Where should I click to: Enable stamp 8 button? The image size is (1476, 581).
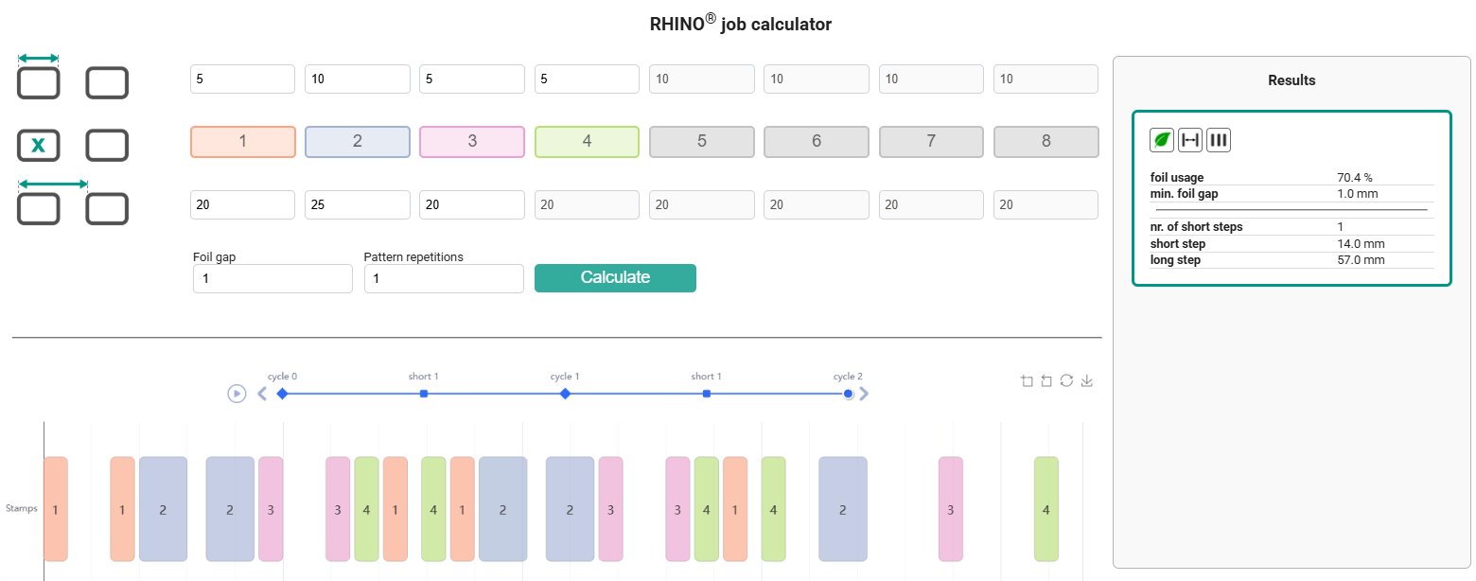point(1046,142)
